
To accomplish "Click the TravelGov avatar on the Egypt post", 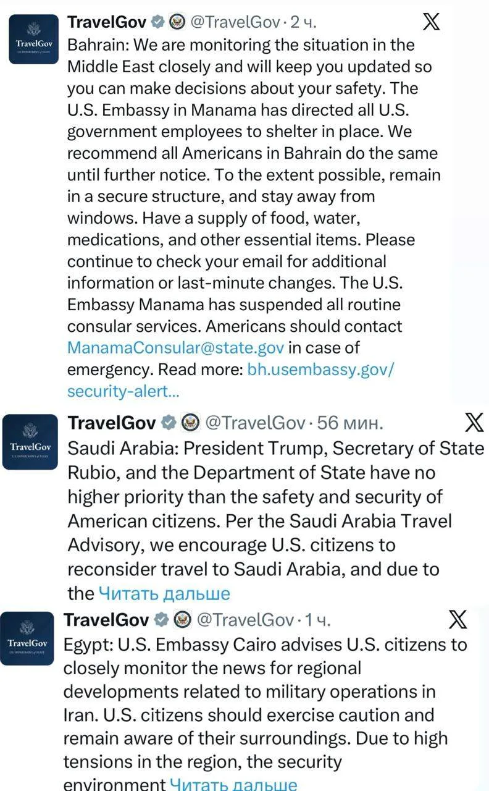I will pyautogui.click(x=27, y=638).
